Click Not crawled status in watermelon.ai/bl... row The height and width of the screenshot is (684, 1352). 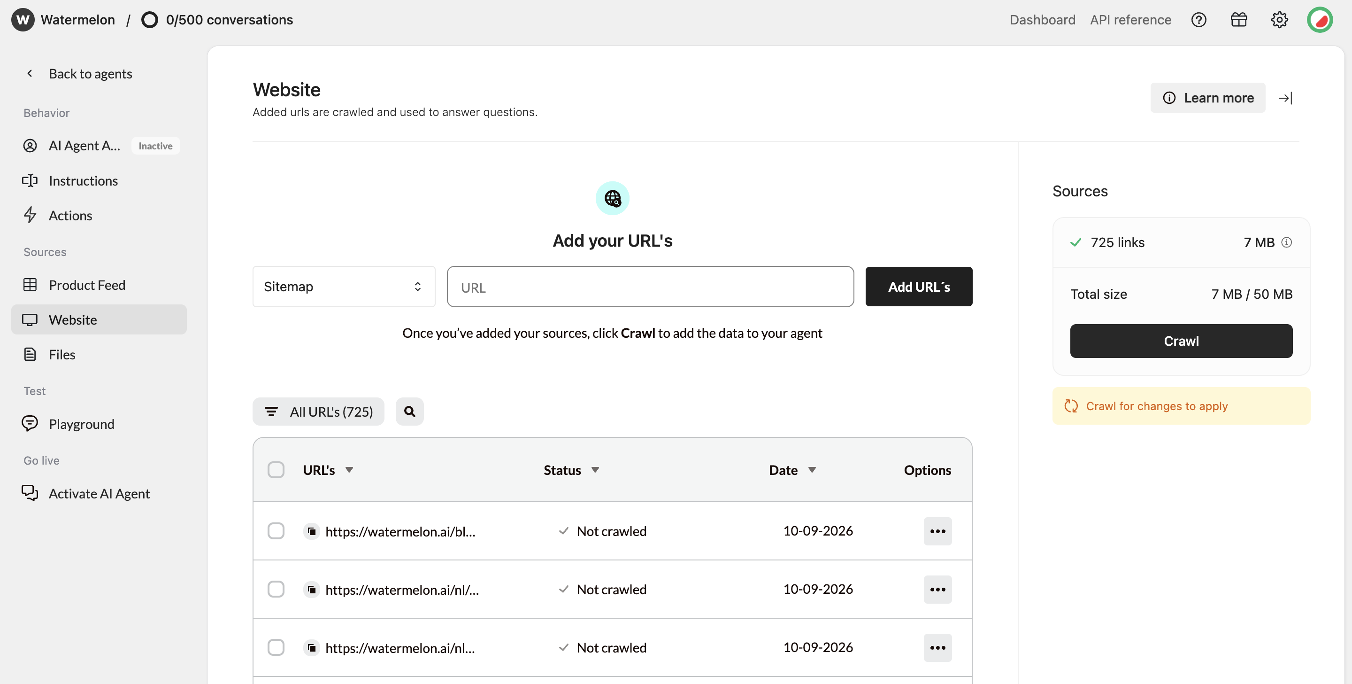pos(611,531)
